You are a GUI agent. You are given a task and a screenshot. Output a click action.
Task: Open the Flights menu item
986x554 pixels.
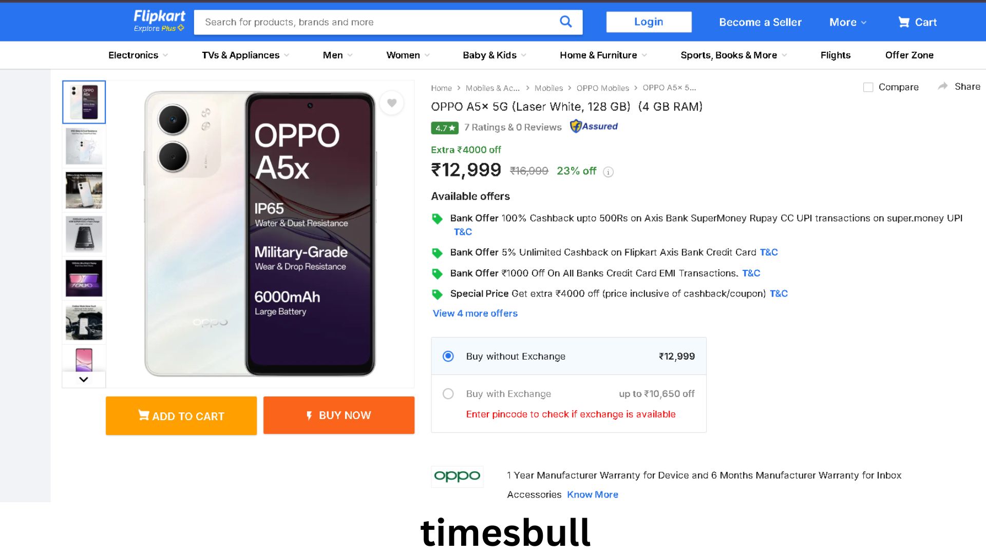[835, 55]
